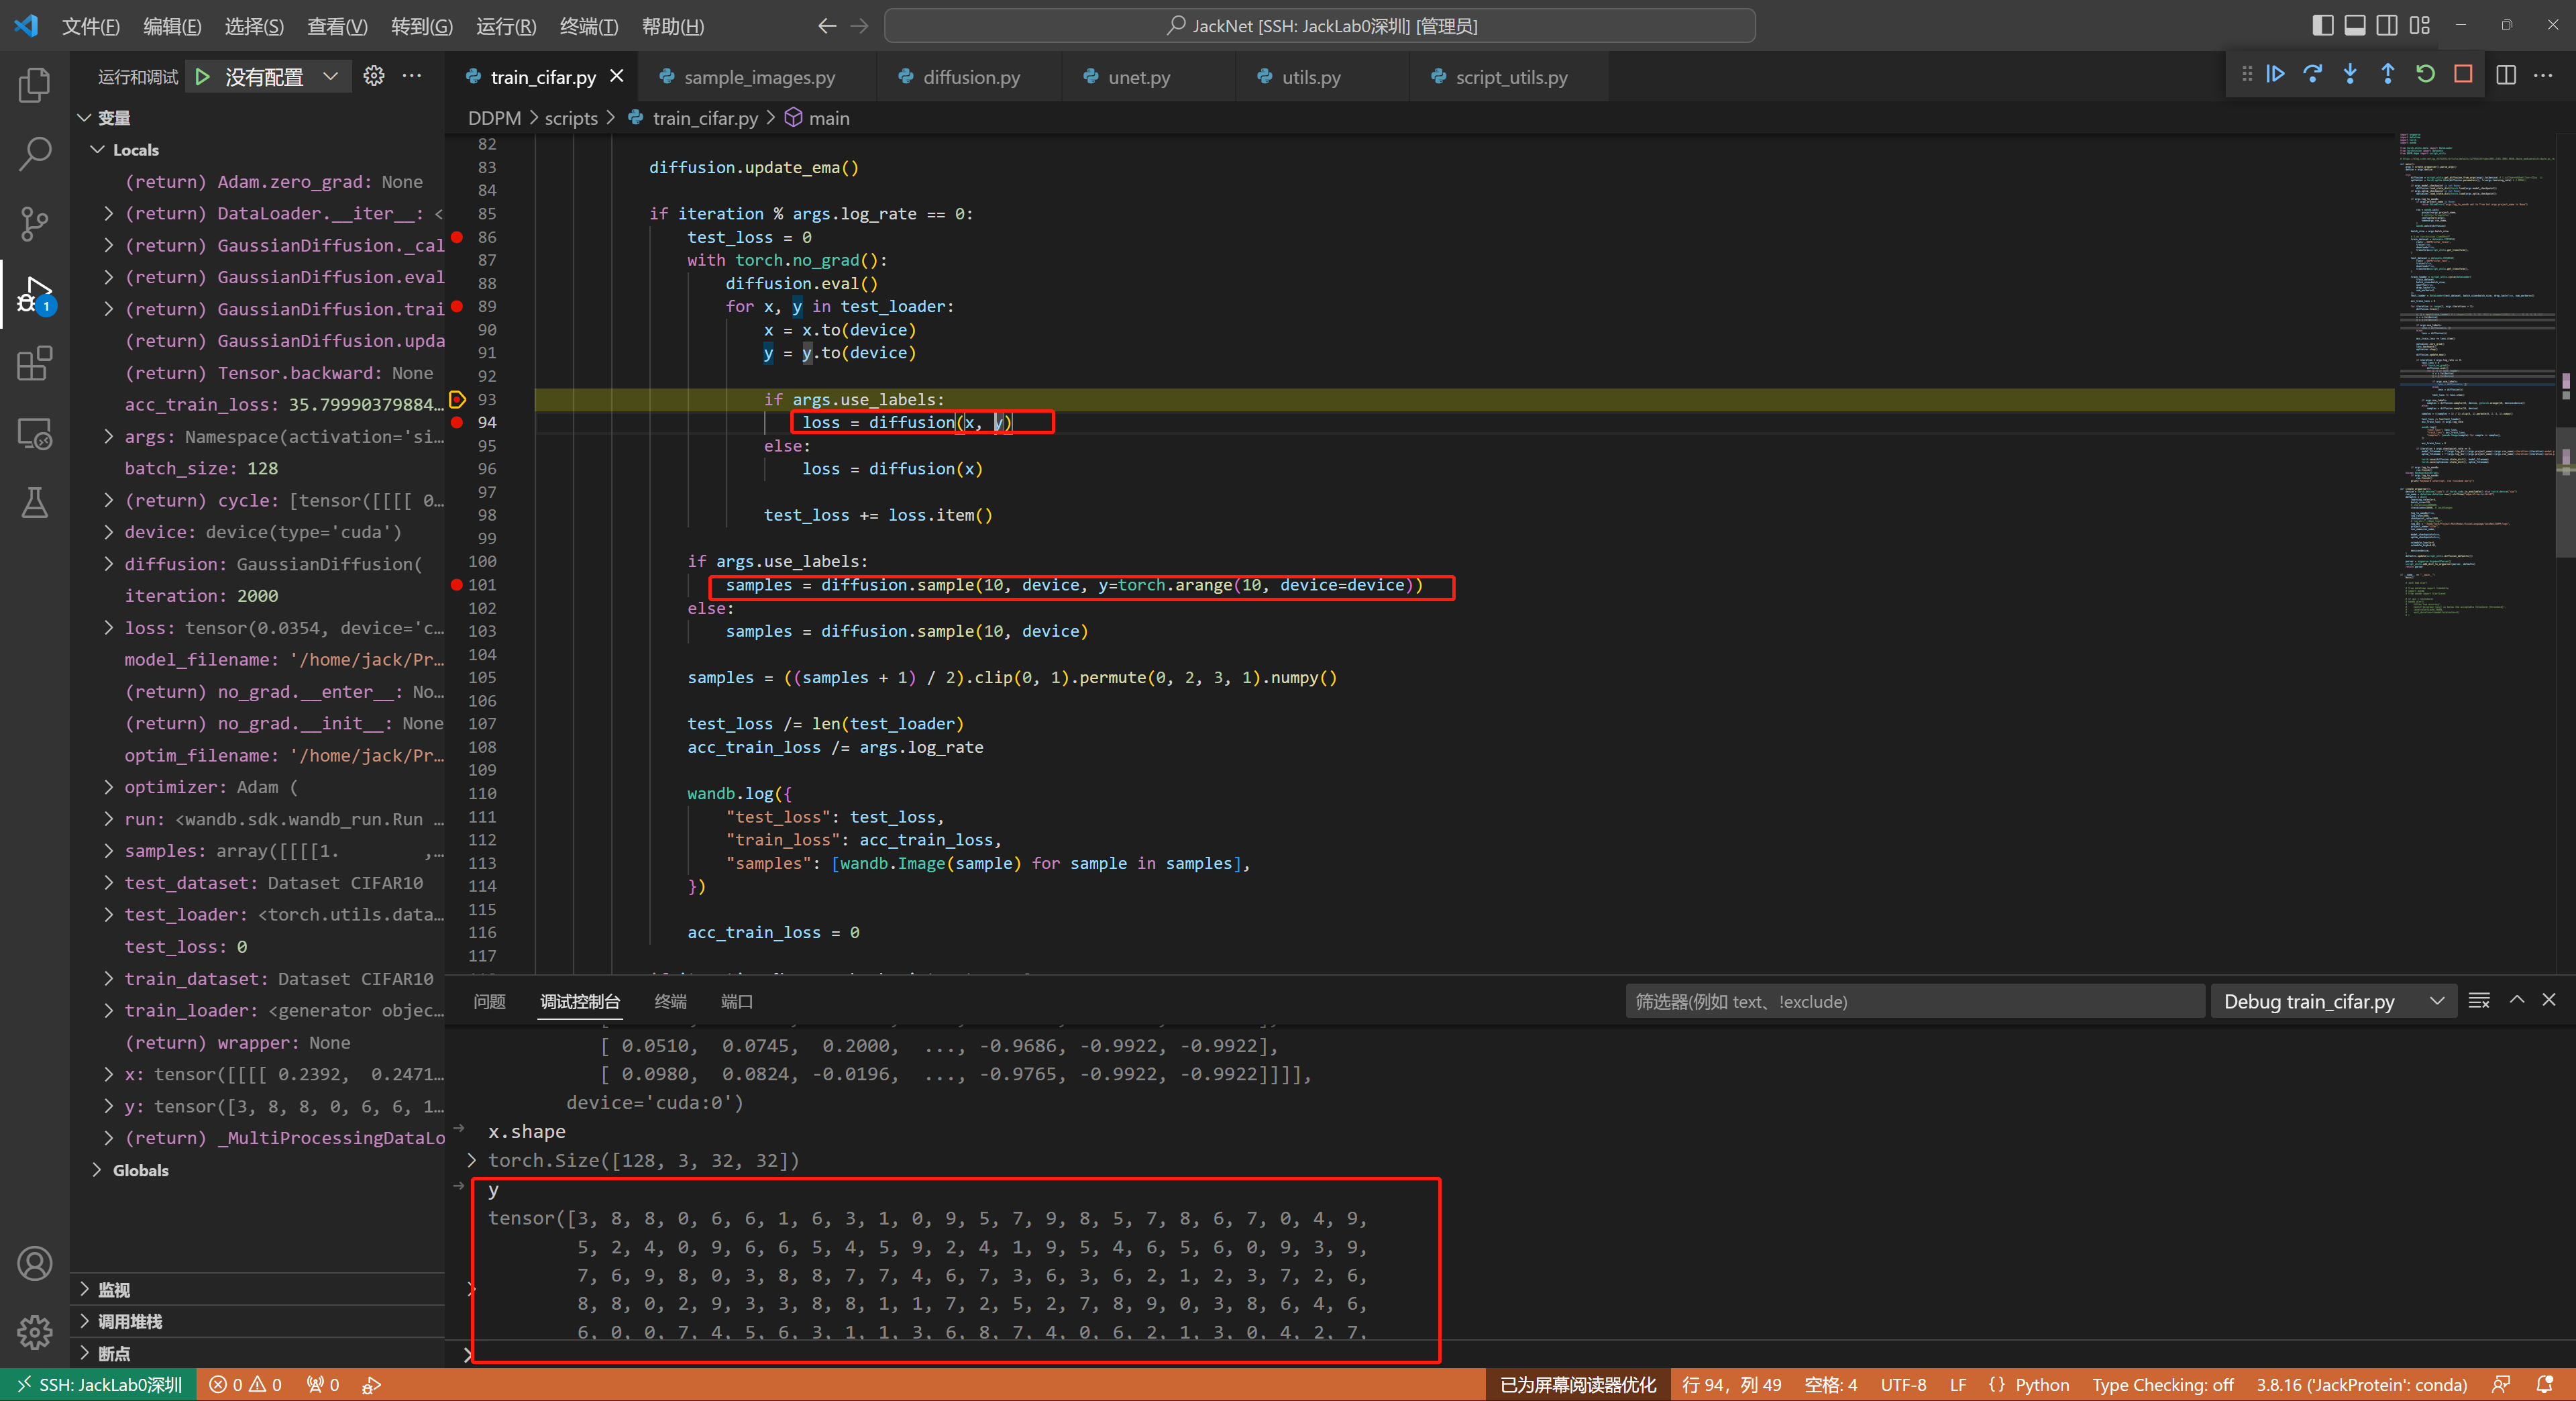Close the bottom panel
Image resolution: width=2576 pixels, height=1401 pixels.
point(2549,1001)
